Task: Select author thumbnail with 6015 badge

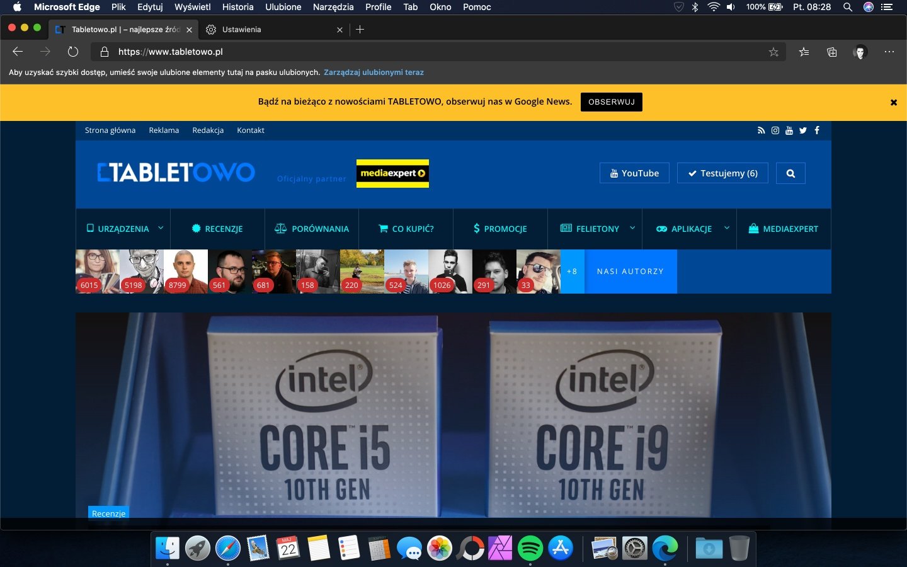Action: 98,272
